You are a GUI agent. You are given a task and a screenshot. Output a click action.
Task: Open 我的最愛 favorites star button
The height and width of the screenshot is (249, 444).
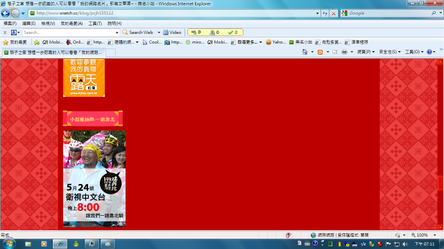click(x=15, y=42)
